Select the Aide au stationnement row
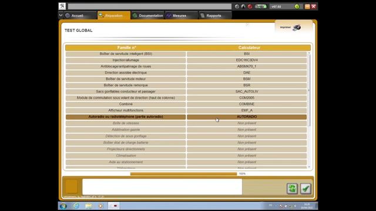 [126, 162]
